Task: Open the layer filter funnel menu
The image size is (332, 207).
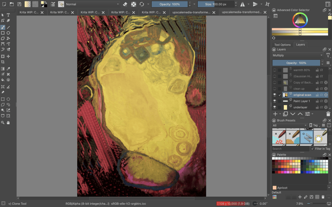Action: (x=328, y=55)
